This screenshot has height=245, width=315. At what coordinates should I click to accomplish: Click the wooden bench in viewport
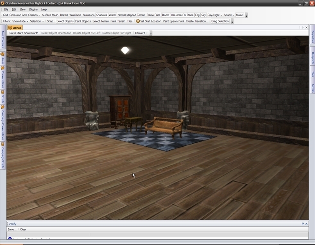point(163,125)
